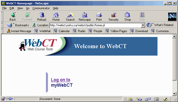
Task: Open What's Related
Action: (160, 25)
